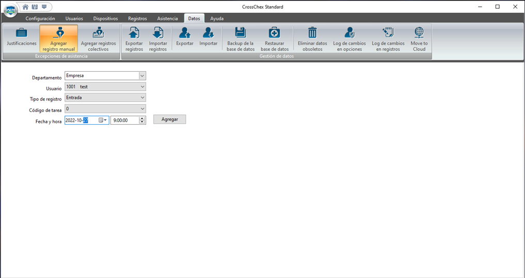
Task: Open the Asistencia tab
Action: point(167,19)
